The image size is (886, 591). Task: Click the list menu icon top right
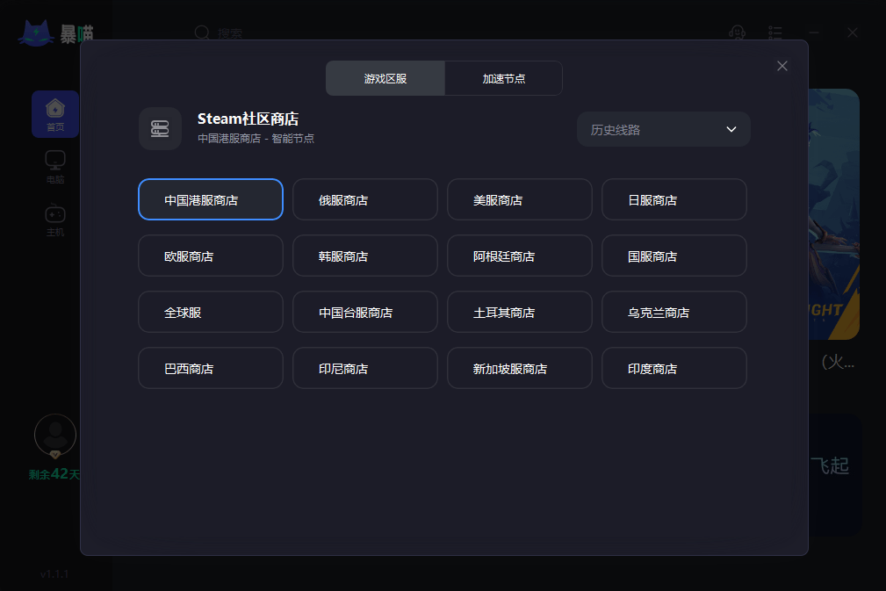(x=774, y=32)
